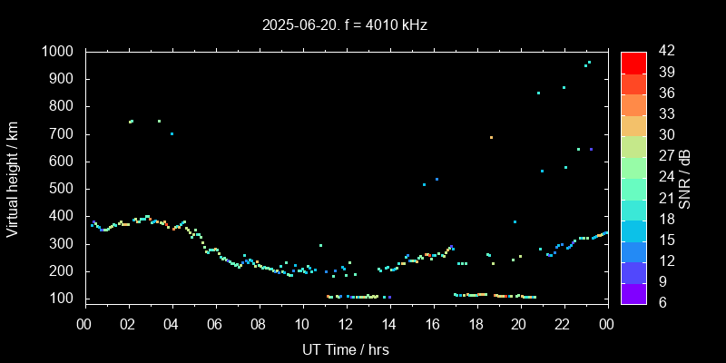The width and height of the screenshot is (726, 363).
Task: Click the topmost data point near 960 km
Action: pyautogui.click(x=589, y=63)
